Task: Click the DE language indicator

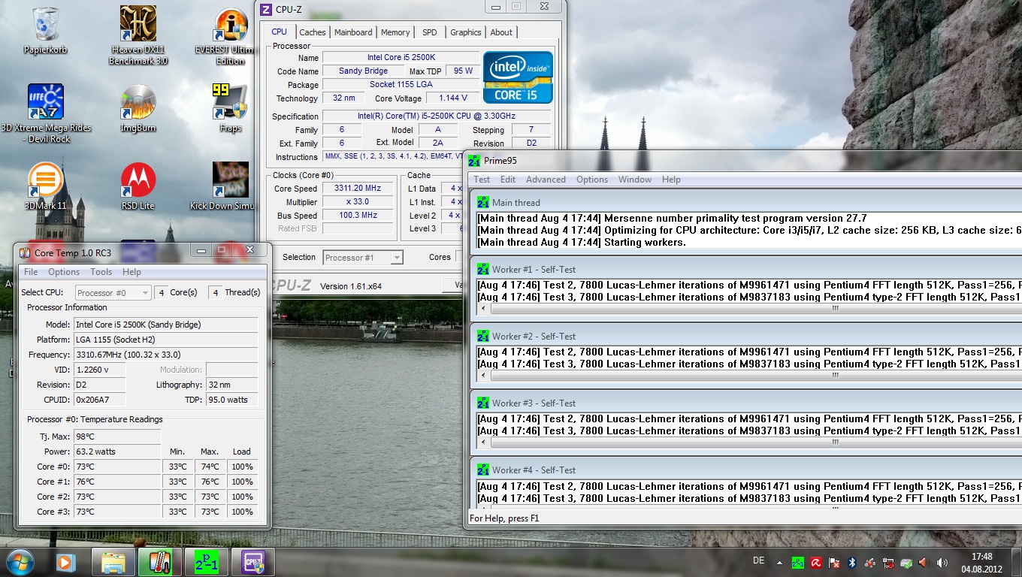Action: 758,561
